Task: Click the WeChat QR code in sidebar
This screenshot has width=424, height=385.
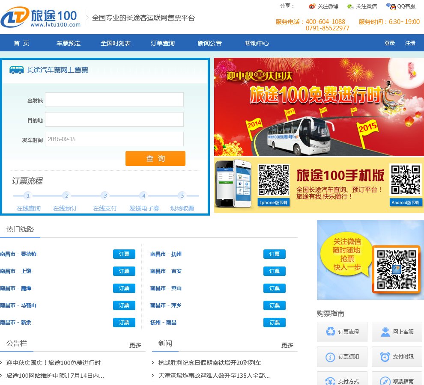Action: [397, 269]
